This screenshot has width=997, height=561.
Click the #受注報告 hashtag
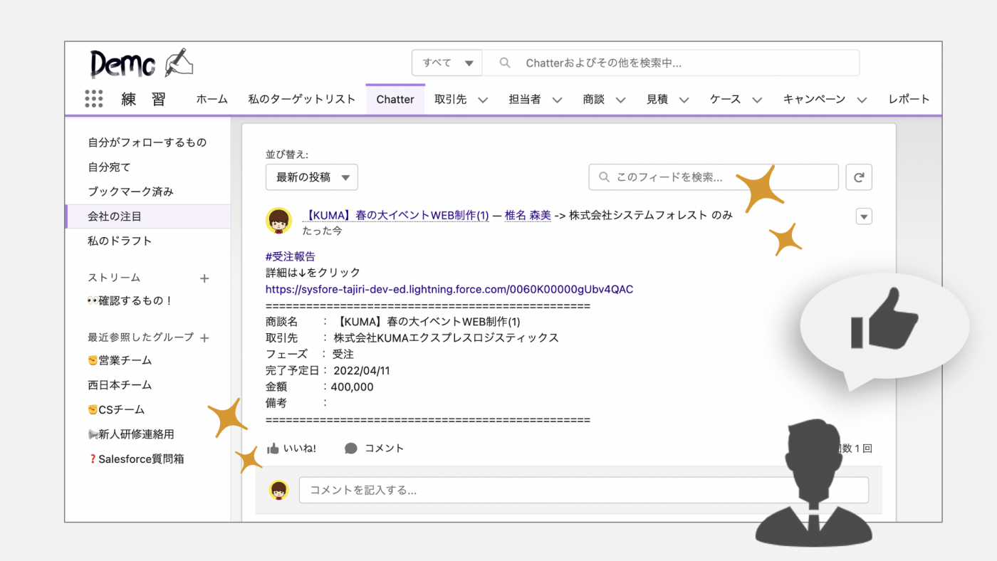click(x=291, y=256)
